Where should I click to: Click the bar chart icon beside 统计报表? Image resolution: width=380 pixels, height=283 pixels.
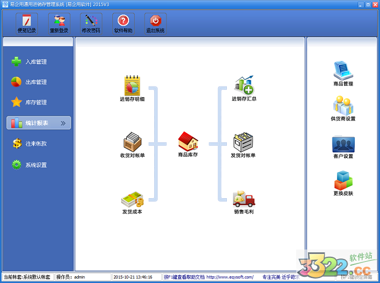16,123
